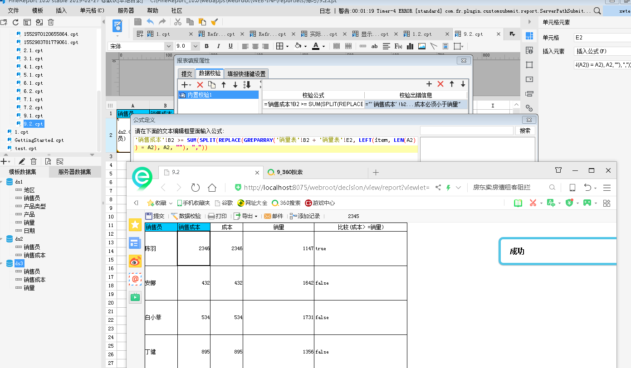This screenshot has height=368, width=631.
Task: Click the Undo arrow in the FineReport toolbar
Action: [150, 22]
